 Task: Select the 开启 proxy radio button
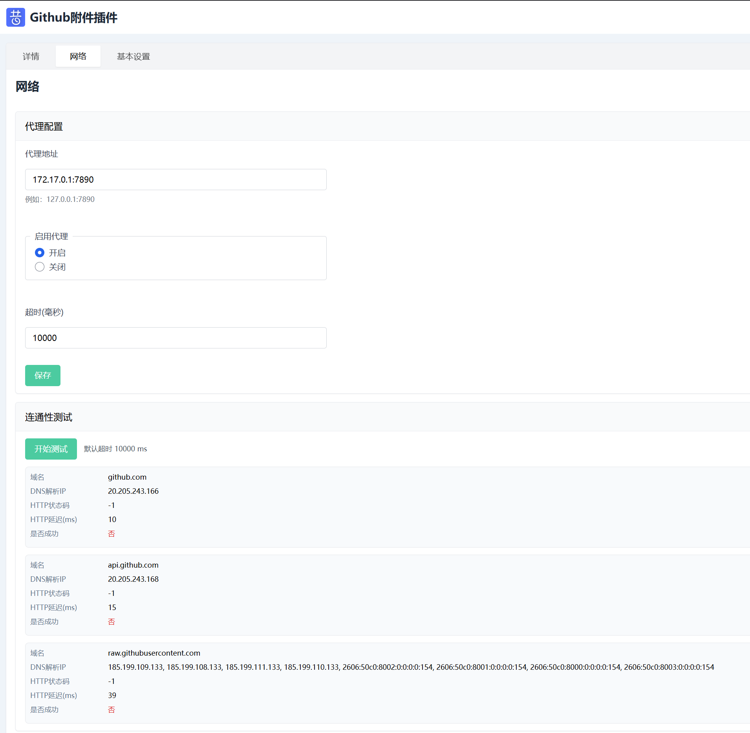pyautogui.click(x=40, y=253)
